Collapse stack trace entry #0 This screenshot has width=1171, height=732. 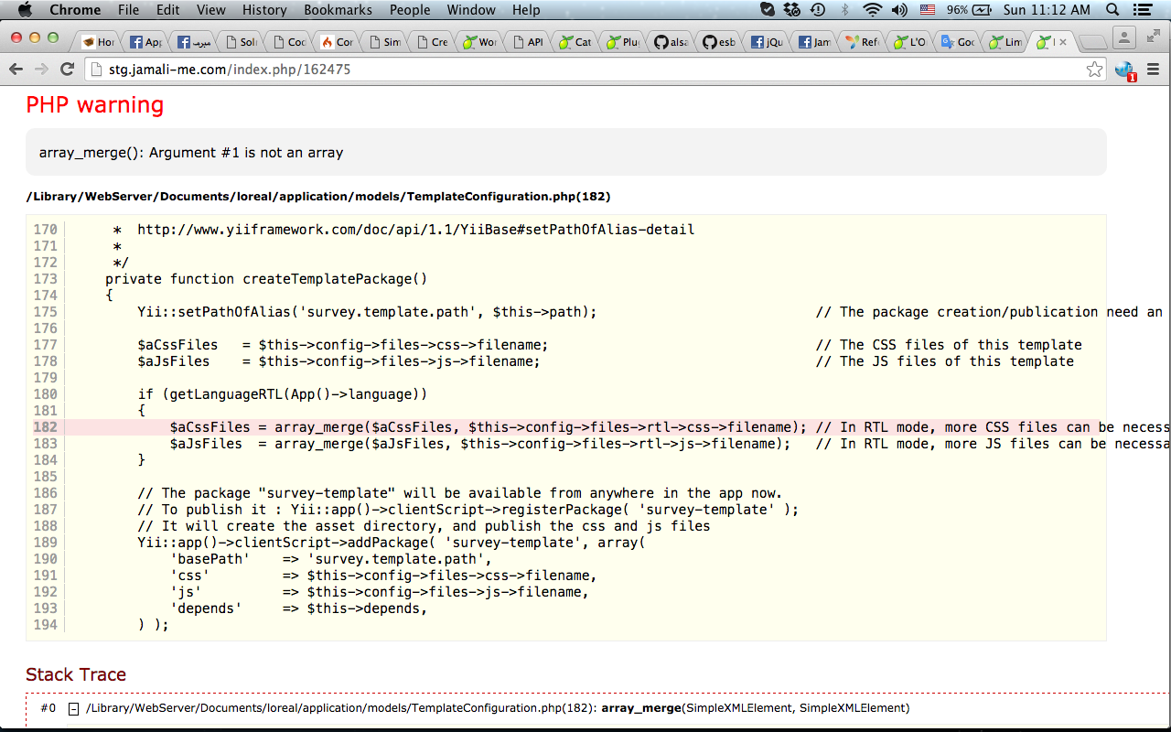point(74,708)
